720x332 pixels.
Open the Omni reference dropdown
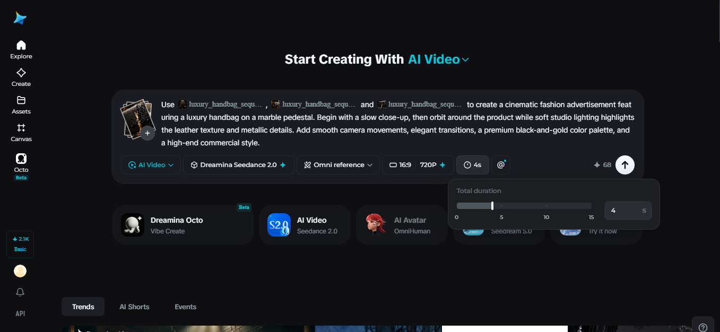click(338, 165)
